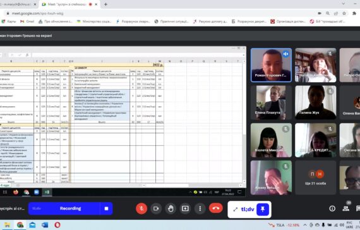Open meeting details info icon
Image resolution: width=360 pixels, height=230 pixels.
point(332,209)
